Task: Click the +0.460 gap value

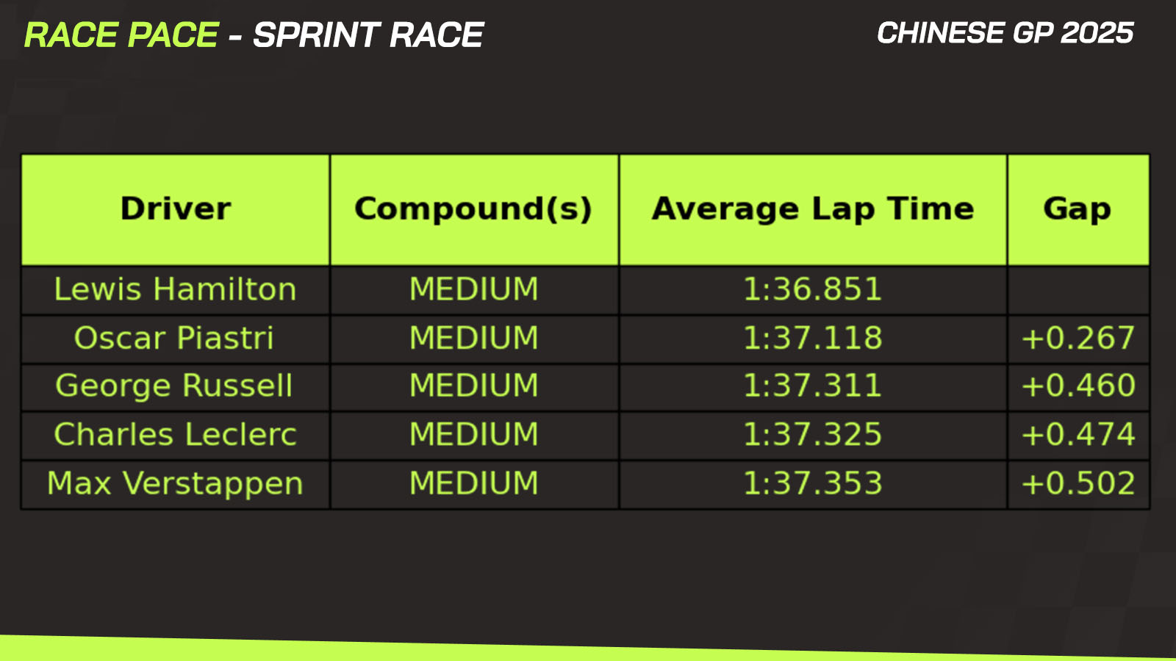Action: (x=1078, y=387)
